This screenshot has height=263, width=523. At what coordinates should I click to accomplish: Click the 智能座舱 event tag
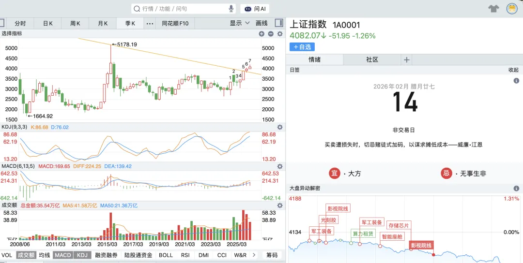(x=393, y=237)
